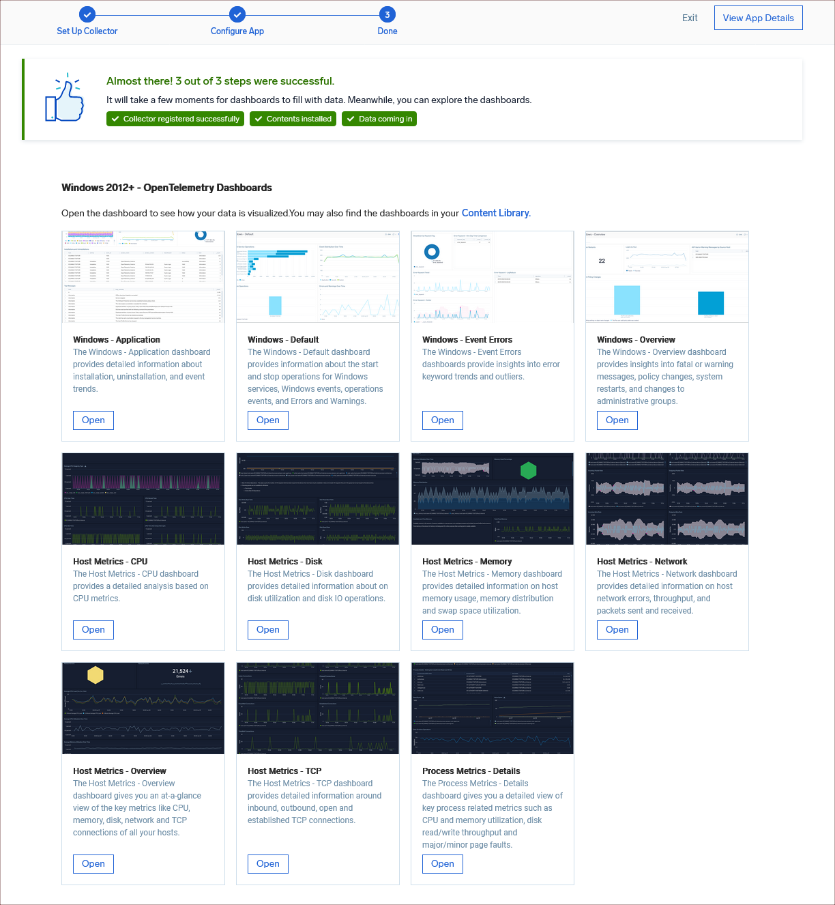The image size is (835, 905).
Task: Click the Contents installed badge
Action: (293, 119)
